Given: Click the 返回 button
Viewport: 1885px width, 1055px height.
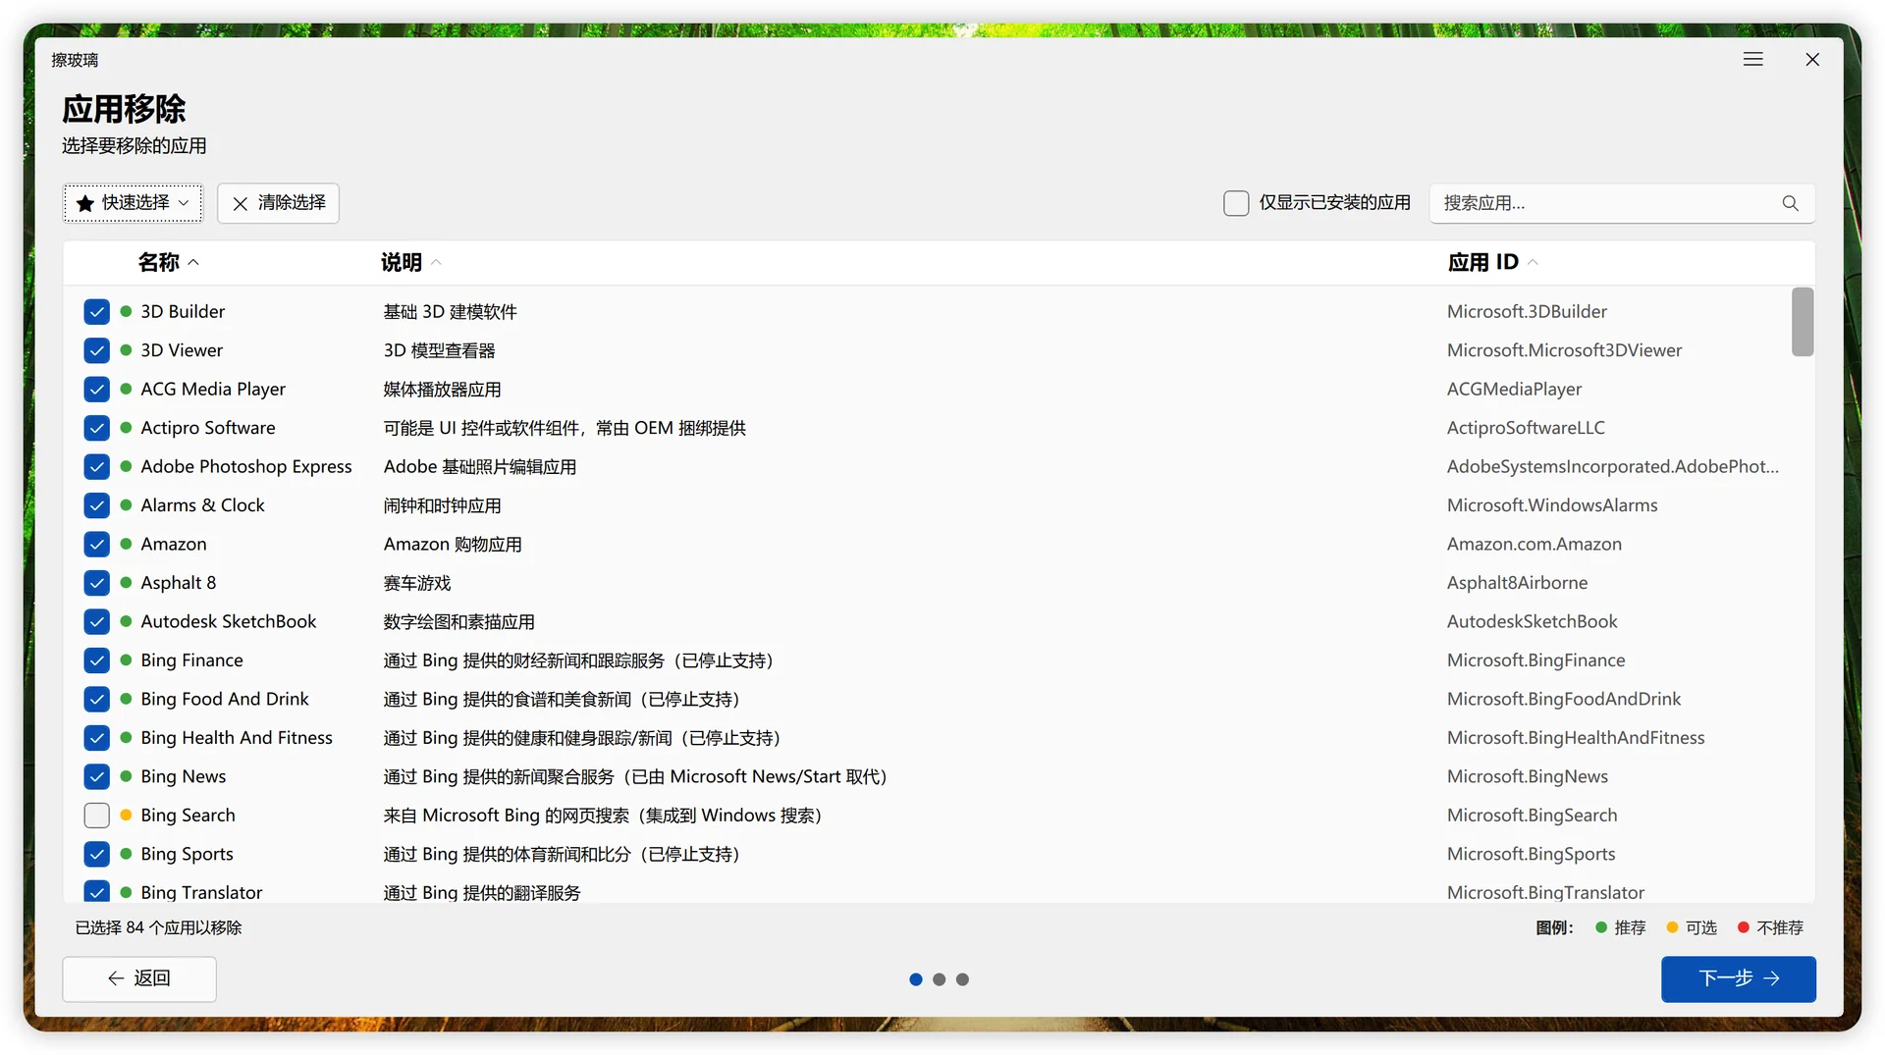Looking at the screenshot, I should (x=139, y=978).
